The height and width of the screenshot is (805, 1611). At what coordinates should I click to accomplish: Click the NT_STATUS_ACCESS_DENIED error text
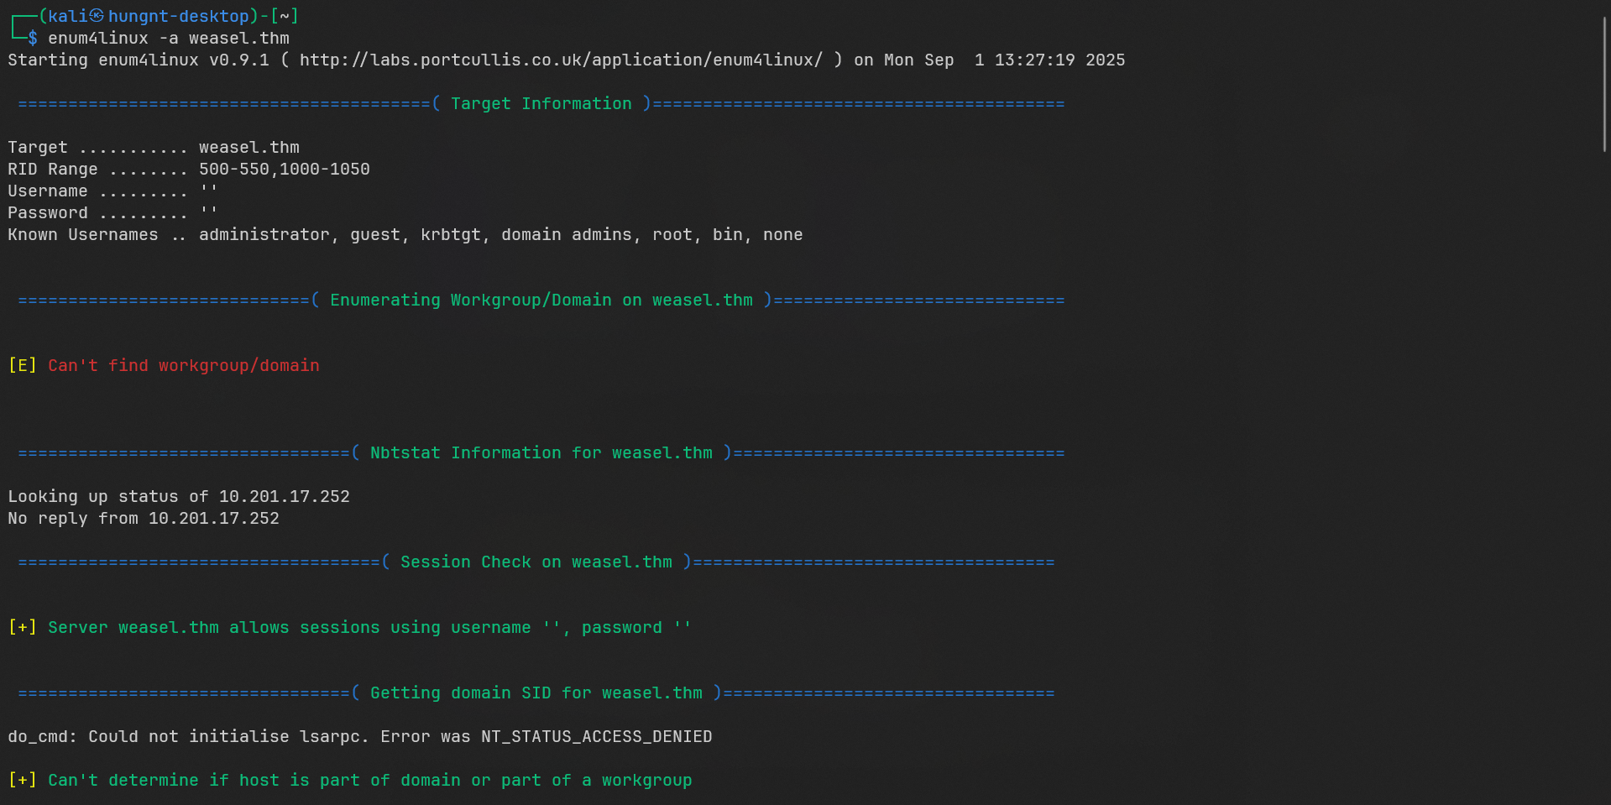pyautogui.click(x=596, y=736)
